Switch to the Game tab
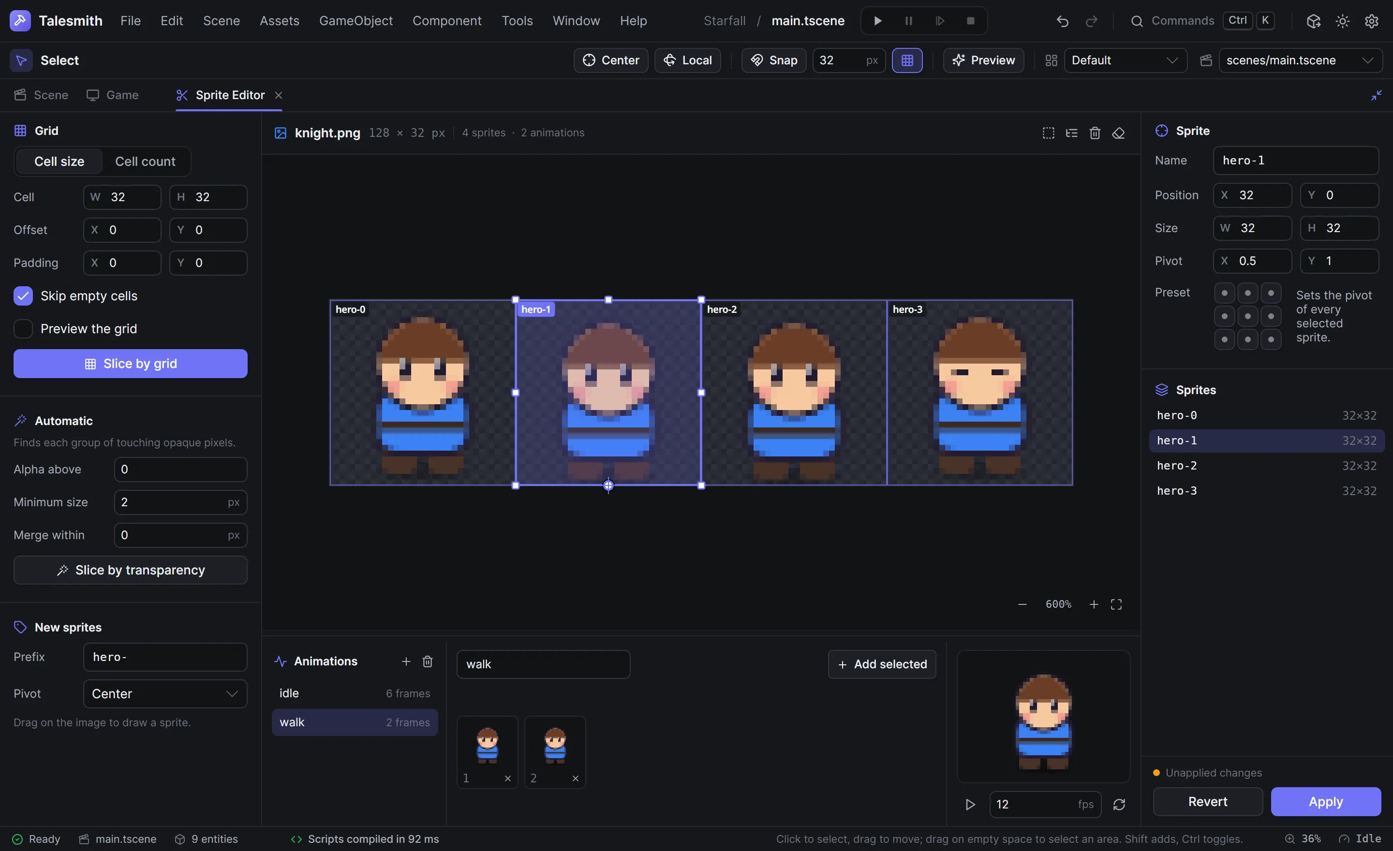Image resolution: width=1393 pixels, height=851 pixels. click(x=113, y=95)
